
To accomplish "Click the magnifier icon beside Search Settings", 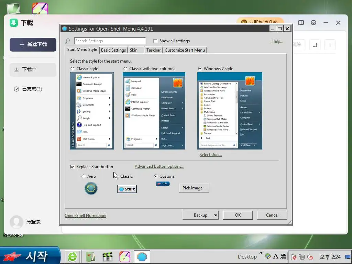I will [x=67, y=41].
